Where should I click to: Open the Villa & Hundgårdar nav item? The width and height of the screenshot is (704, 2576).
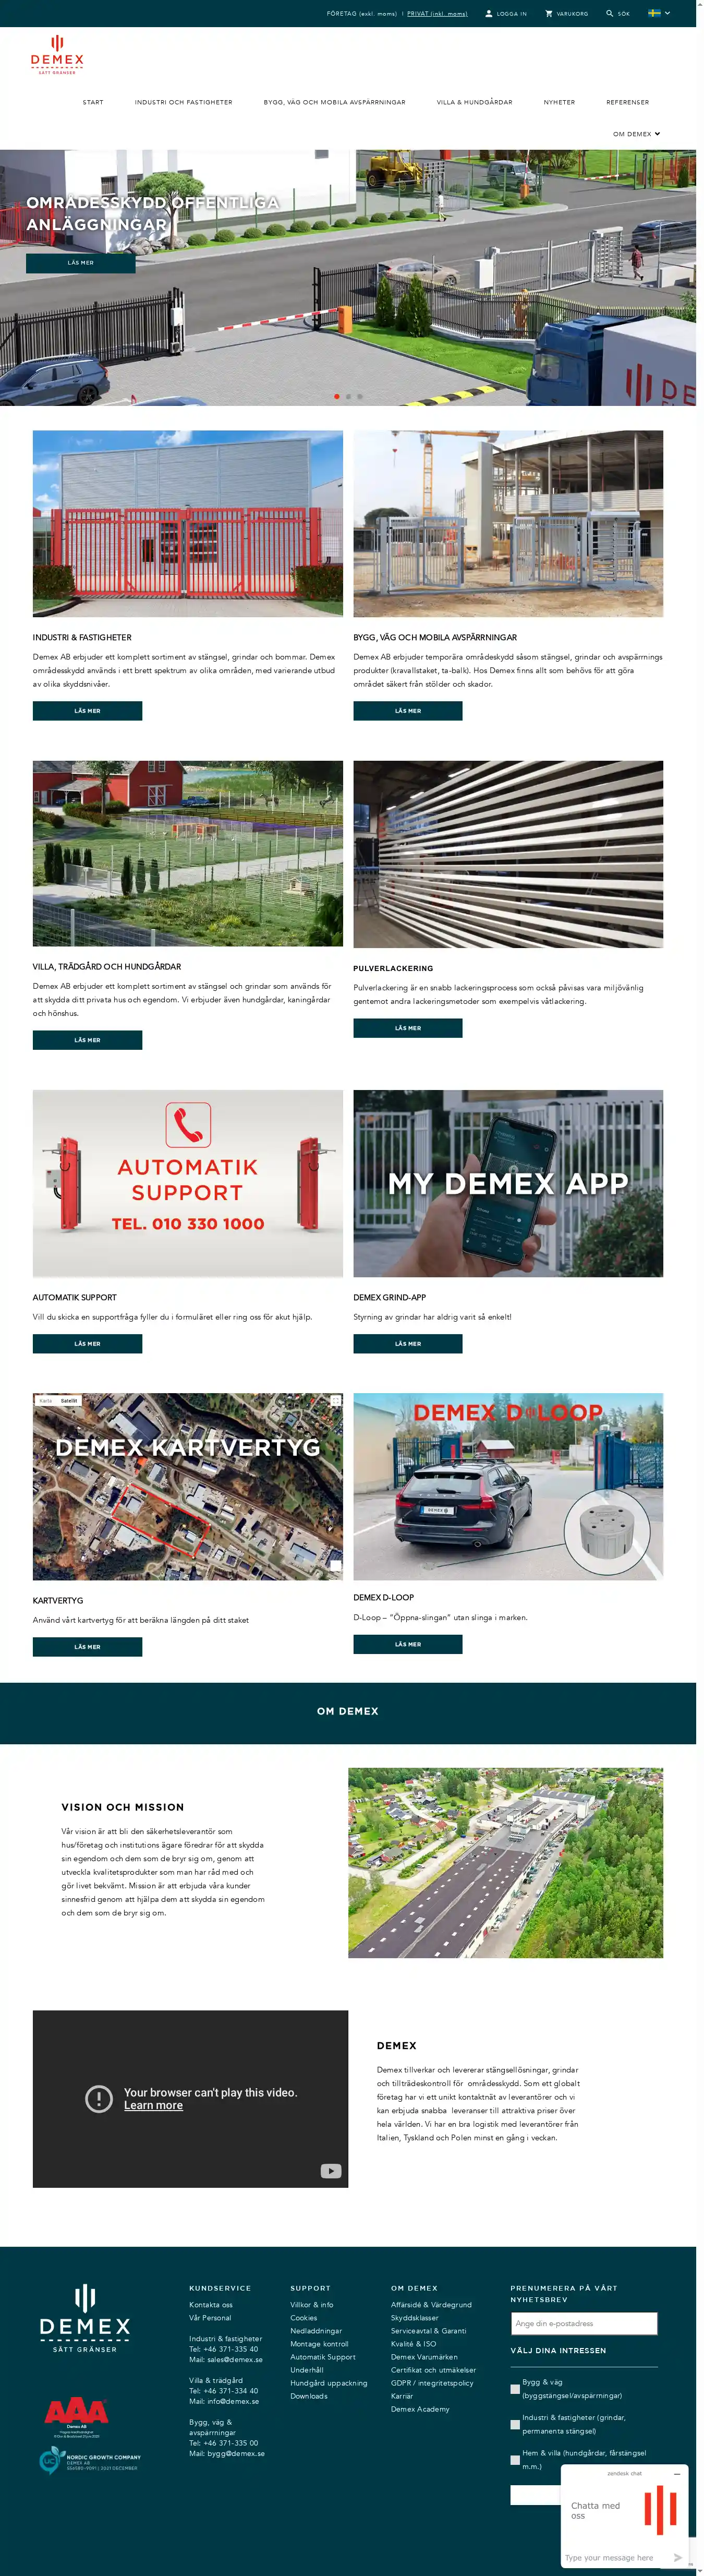click(x=474, y=102)
